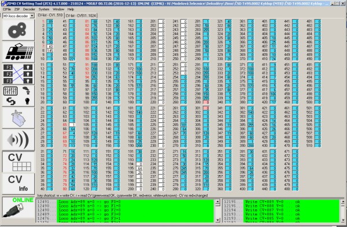Open the System menu
The image size is (347, 227).
pyautogui.click(x=44, y=9)
